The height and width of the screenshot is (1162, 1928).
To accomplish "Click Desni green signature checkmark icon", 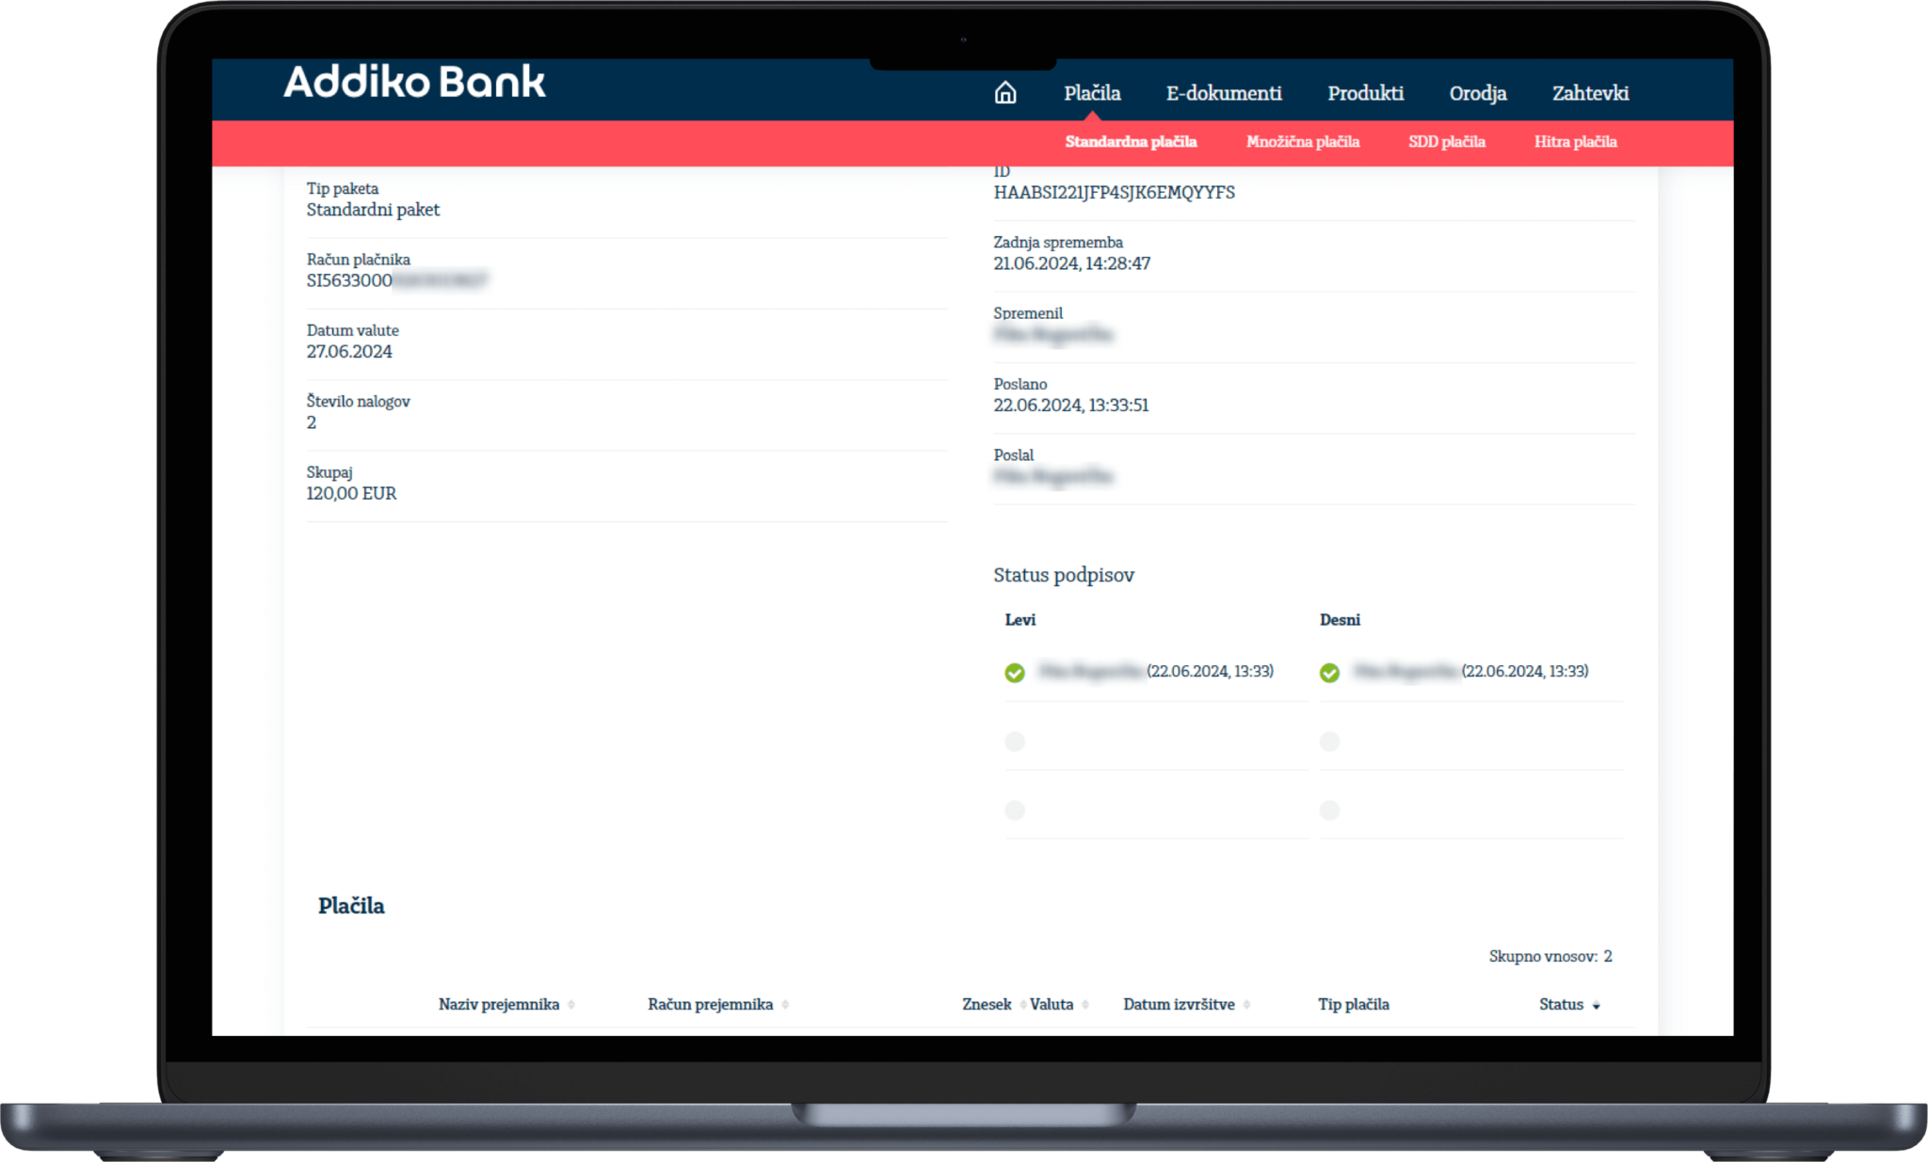I will (x=1329, y=673).
